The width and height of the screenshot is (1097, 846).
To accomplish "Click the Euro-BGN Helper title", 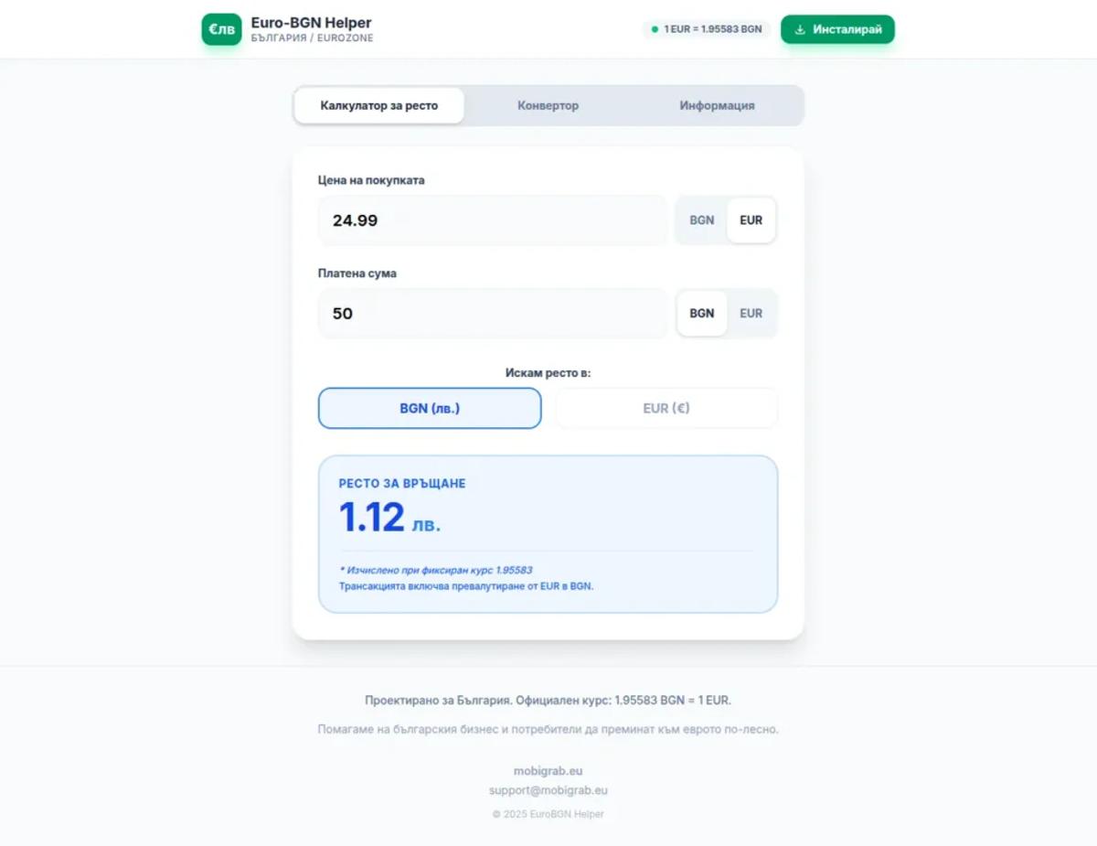I will pyautogui.click(x=312, y=23).
